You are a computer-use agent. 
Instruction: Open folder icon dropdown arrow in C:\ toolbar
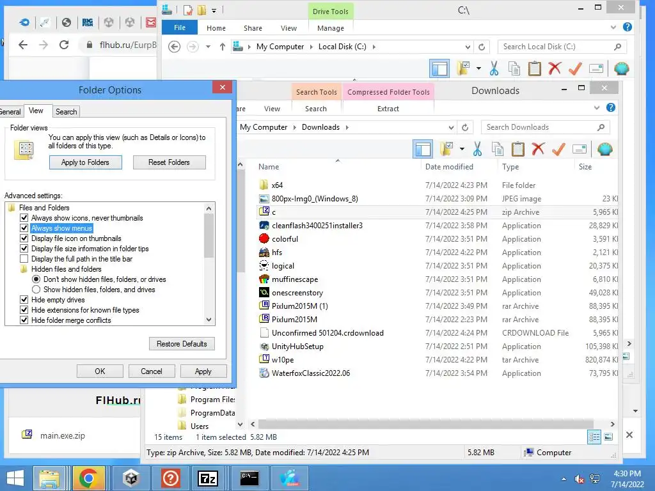[x=478, y=68]
